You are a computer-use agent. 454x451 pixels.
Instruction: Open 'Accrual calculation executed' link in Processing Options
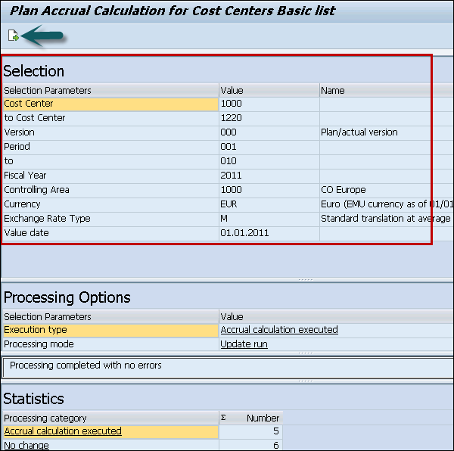point(278,330)
